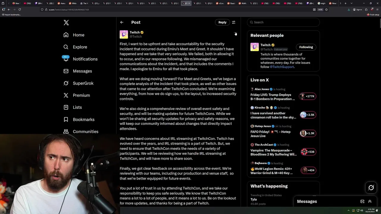The height and width of the screenshot is (214, 381).
Task: Click the @Twitch handle under post author
Action: [136, 37]
